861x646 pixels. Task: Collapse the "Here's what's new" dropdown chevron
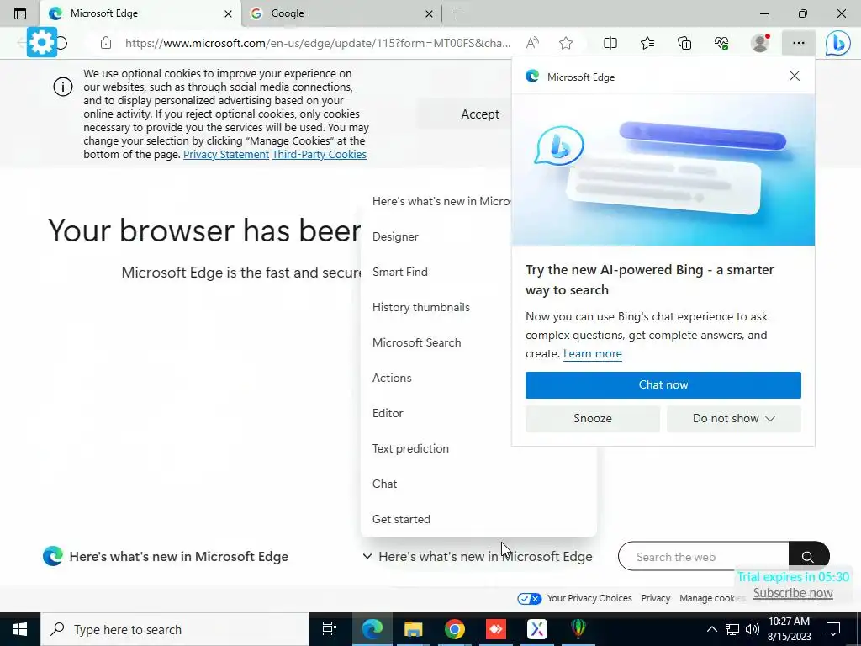(367, 557)
